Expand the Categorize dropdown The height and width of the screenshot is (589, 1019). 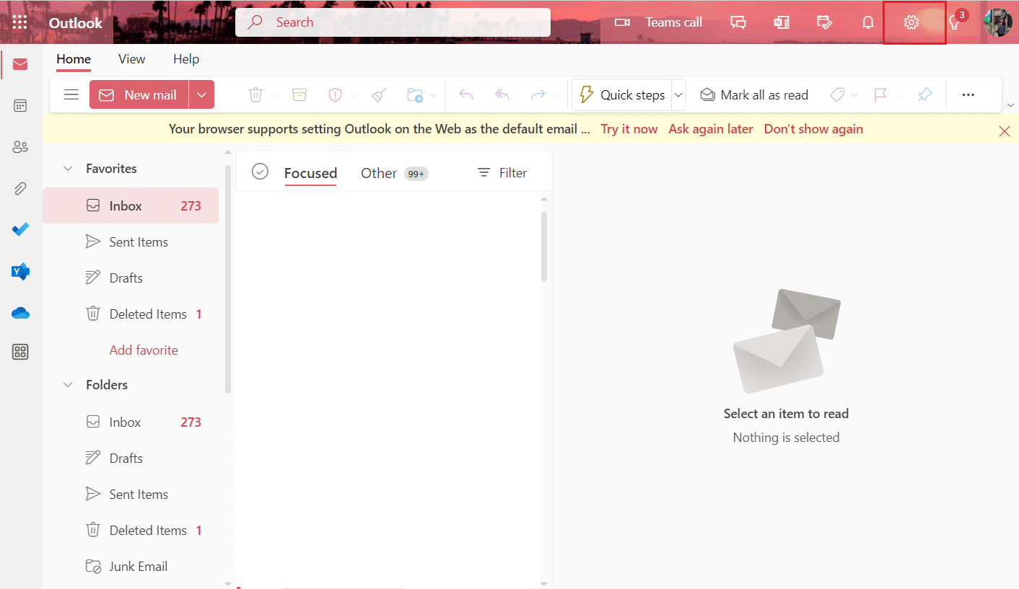point(855,95)
